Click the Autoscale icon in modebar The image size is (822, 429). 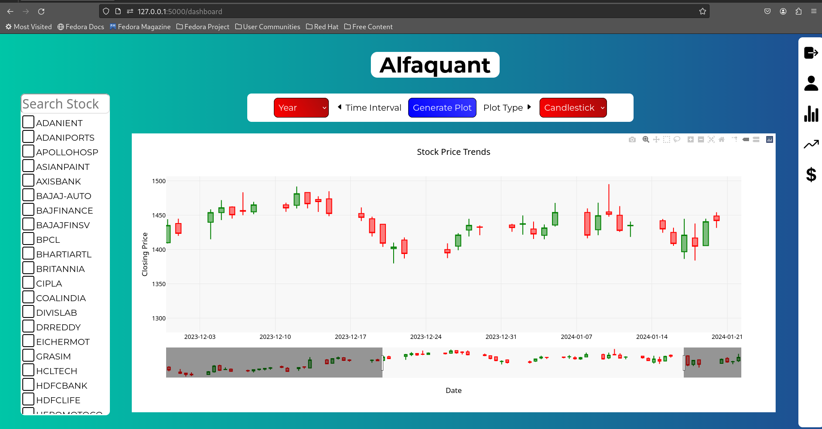(711, 139)
